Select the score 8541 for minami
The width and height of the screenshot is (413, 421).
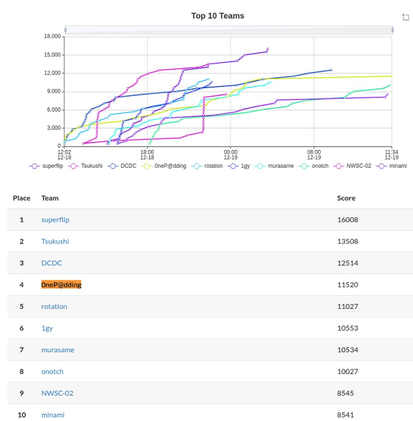click(346, 415)
